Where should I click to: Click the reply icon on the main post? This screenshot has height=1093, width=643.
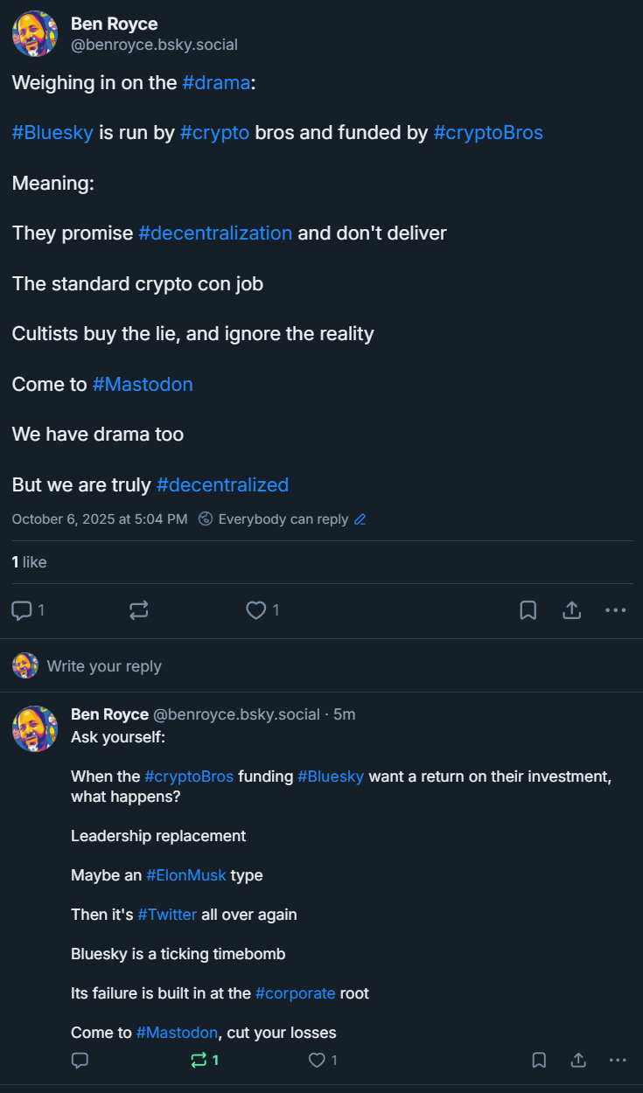coord(22,610)
